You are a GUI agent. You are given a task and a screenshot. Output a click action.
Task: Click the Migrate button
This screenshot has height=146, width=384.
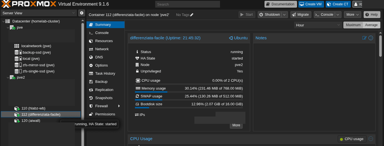click(x=301, y=15)
